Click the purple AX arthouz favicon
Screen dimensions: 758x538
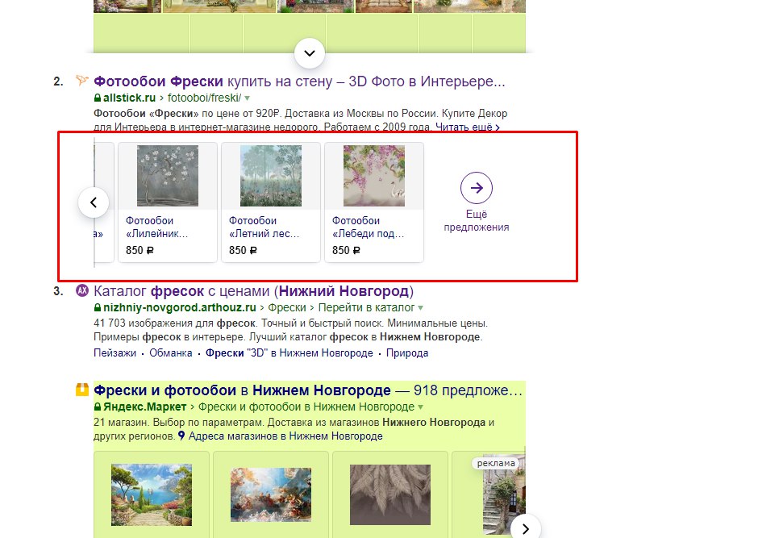pos(82,290)
